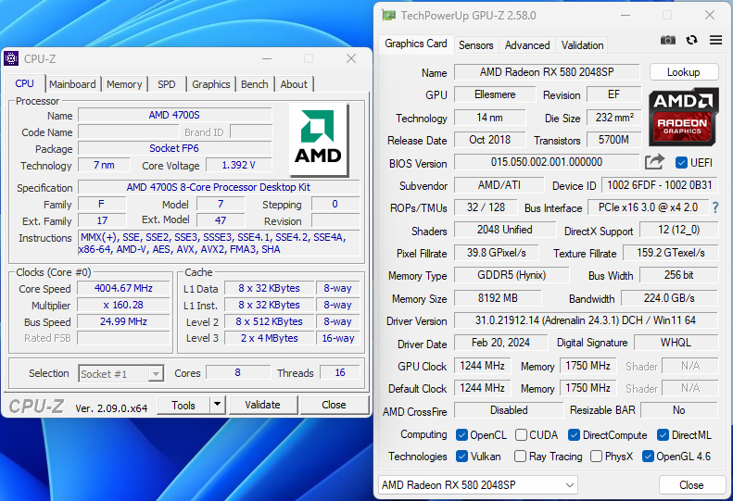Image resolution: width=733 pixels, height=501 pixels.
Task: Click the Core Voltage value 1.392 V
Action: tap(238, 166)
